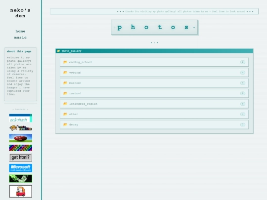
Task: Click the photo_gallery title bar folder icon
Action: [x=58, y=51]
